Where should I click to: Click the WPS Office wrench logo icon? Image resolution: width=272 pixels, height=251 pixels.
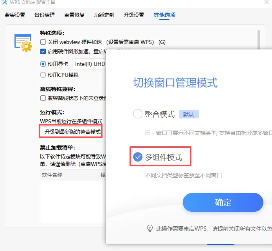point(5,2)
